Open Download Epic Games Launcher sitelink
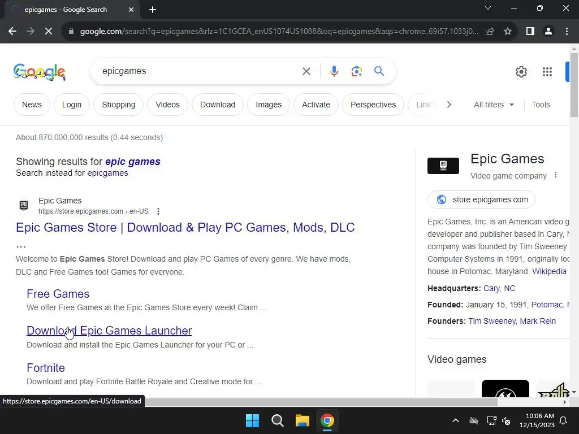The height and width of the screenshot is (434, 579). (x=109, y=331)
